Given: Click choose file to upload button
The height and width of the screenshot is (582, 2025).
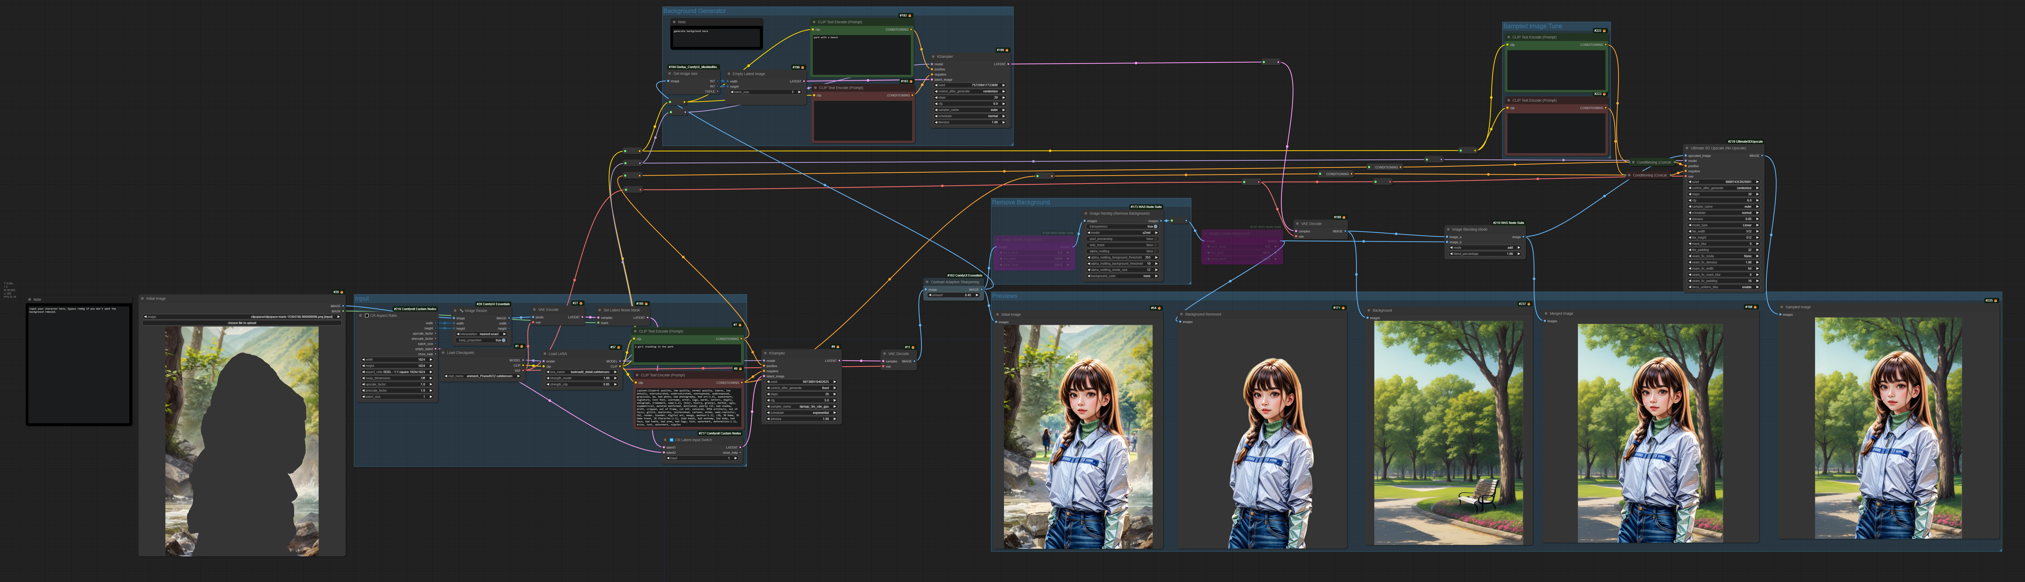Looking at the screenshot, I should [x=242, y=323].
